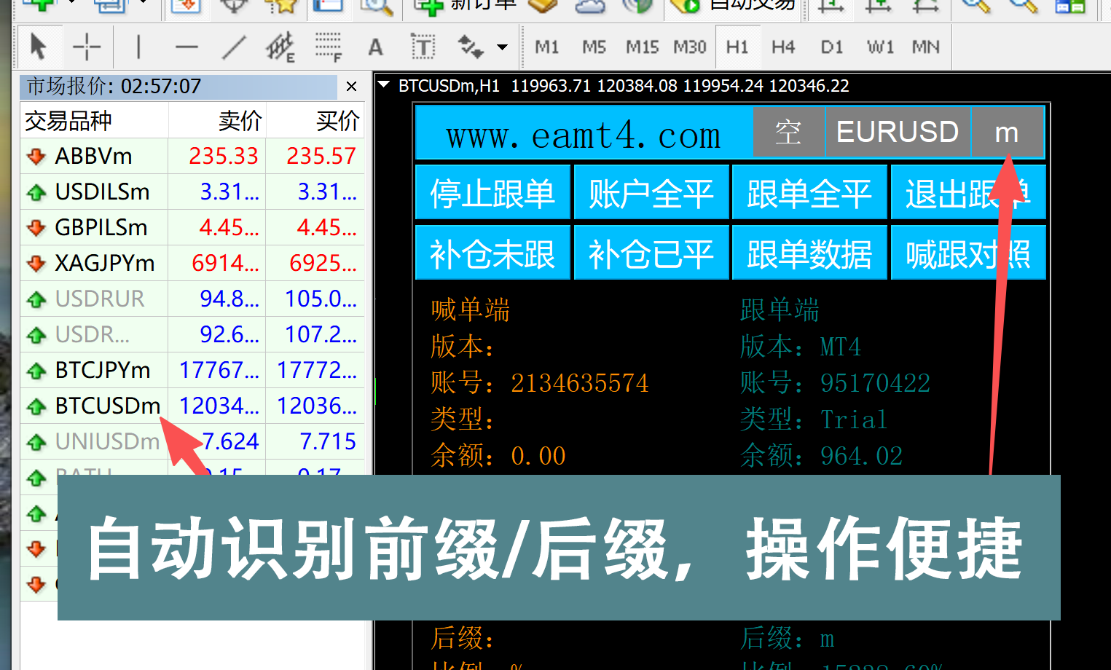Expand the BTCUSDm,H1 chart title triangle
The image size is (1111, 670).
point(384,85)
